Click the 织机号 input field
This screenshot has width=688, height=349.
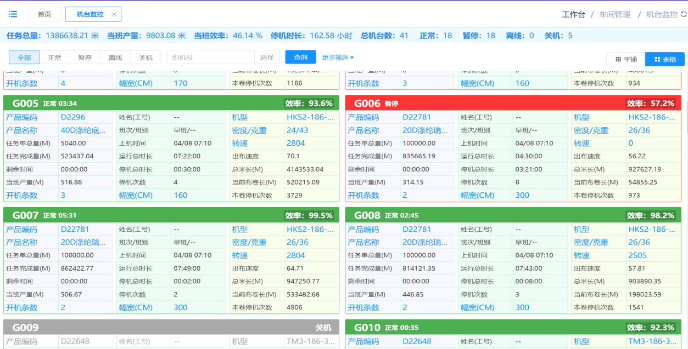(x=210, y=58)
